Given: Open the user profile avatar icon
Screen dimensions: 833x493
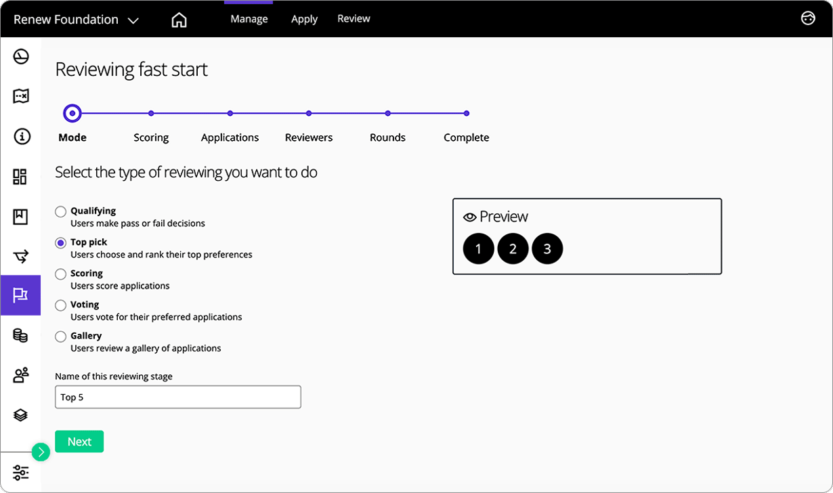Looking at the screenshot, I should [x=809, y=18].
